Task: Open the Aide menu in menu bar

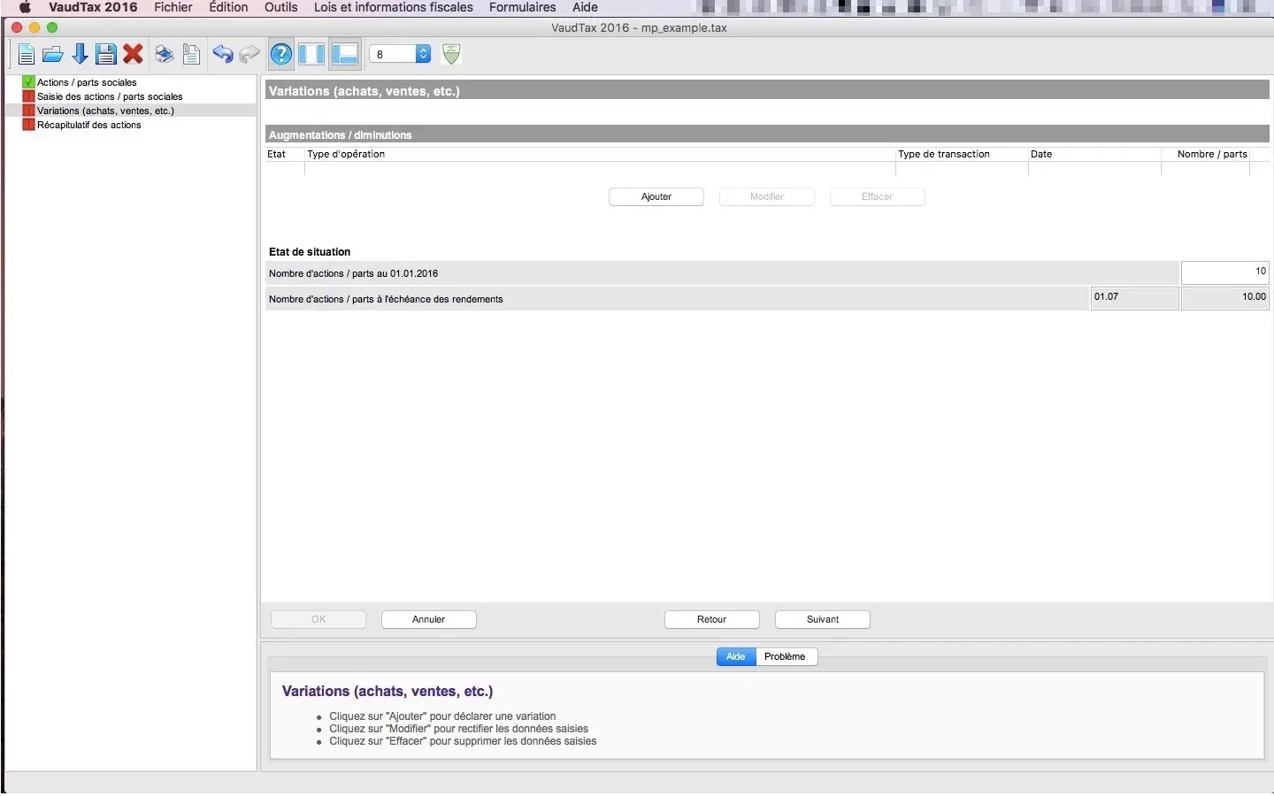Action: click(x=585, y=7)
